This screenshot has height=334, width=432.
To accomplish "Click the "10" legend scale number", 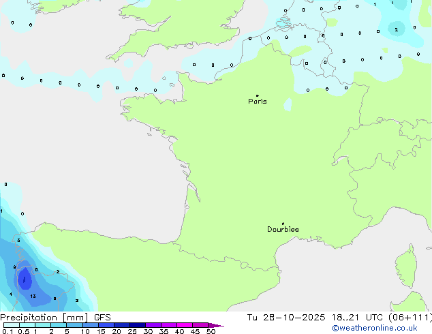I will coord(85,331).
